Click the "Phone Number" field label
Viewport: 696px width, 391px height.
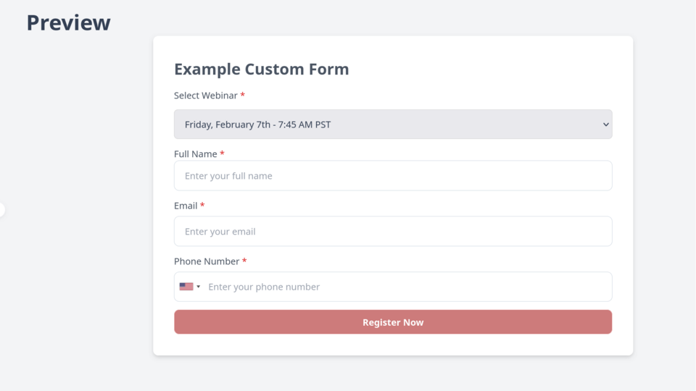pyautogui.click(x=206, y=261)
